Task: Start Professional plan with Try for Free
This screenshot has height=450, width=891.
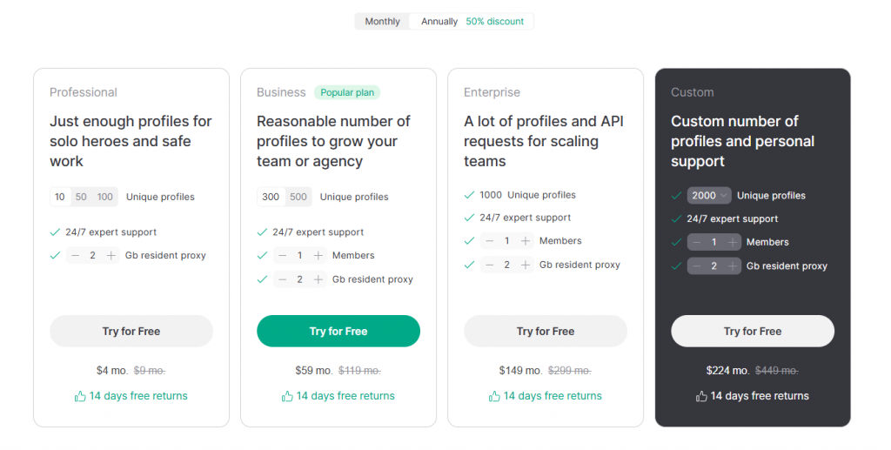Action: pyautogui.click(x=131, y=332)
